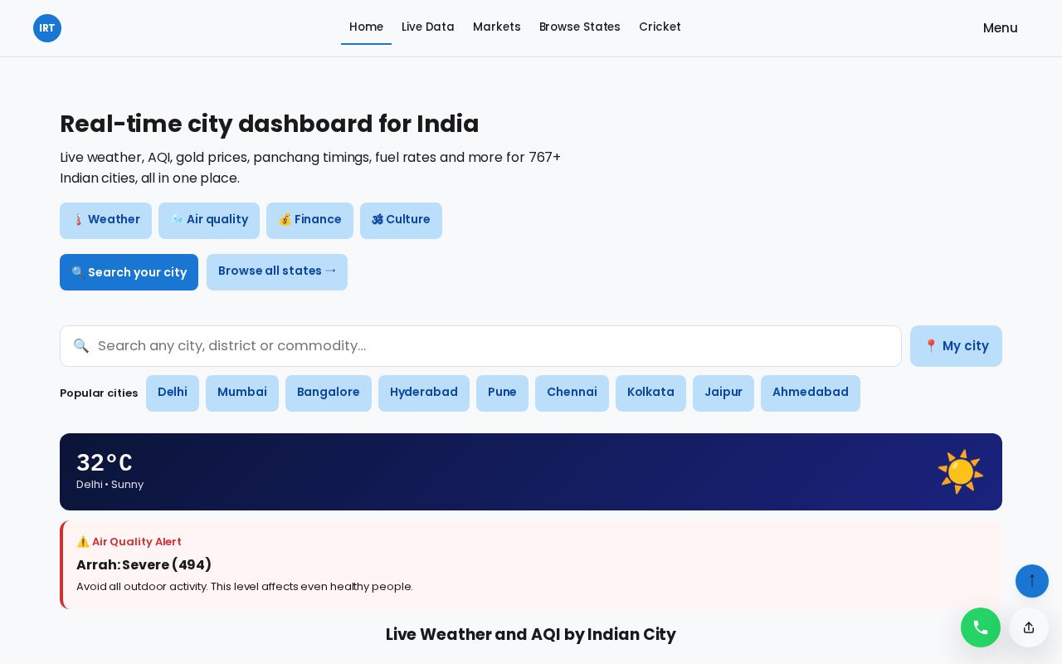Click the 32°C temperature reading
Screen dimensions: 1062x664
[x=105, y=462]
